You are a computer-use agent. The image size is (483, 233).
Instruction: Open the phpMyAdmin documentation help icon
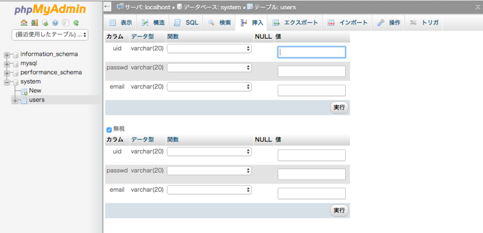55,23
